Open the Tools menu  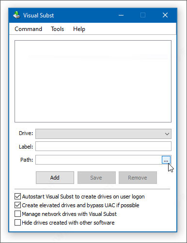[58, 29]
